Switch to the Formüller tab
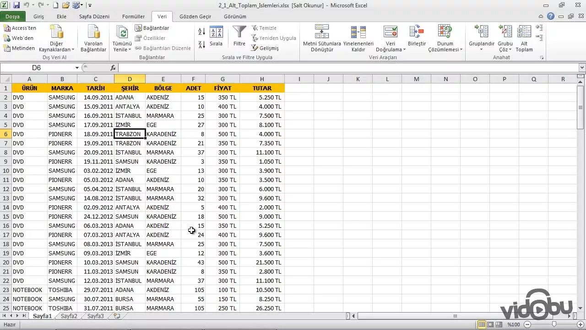Screen dimensions: 586x330 point(133,16)
